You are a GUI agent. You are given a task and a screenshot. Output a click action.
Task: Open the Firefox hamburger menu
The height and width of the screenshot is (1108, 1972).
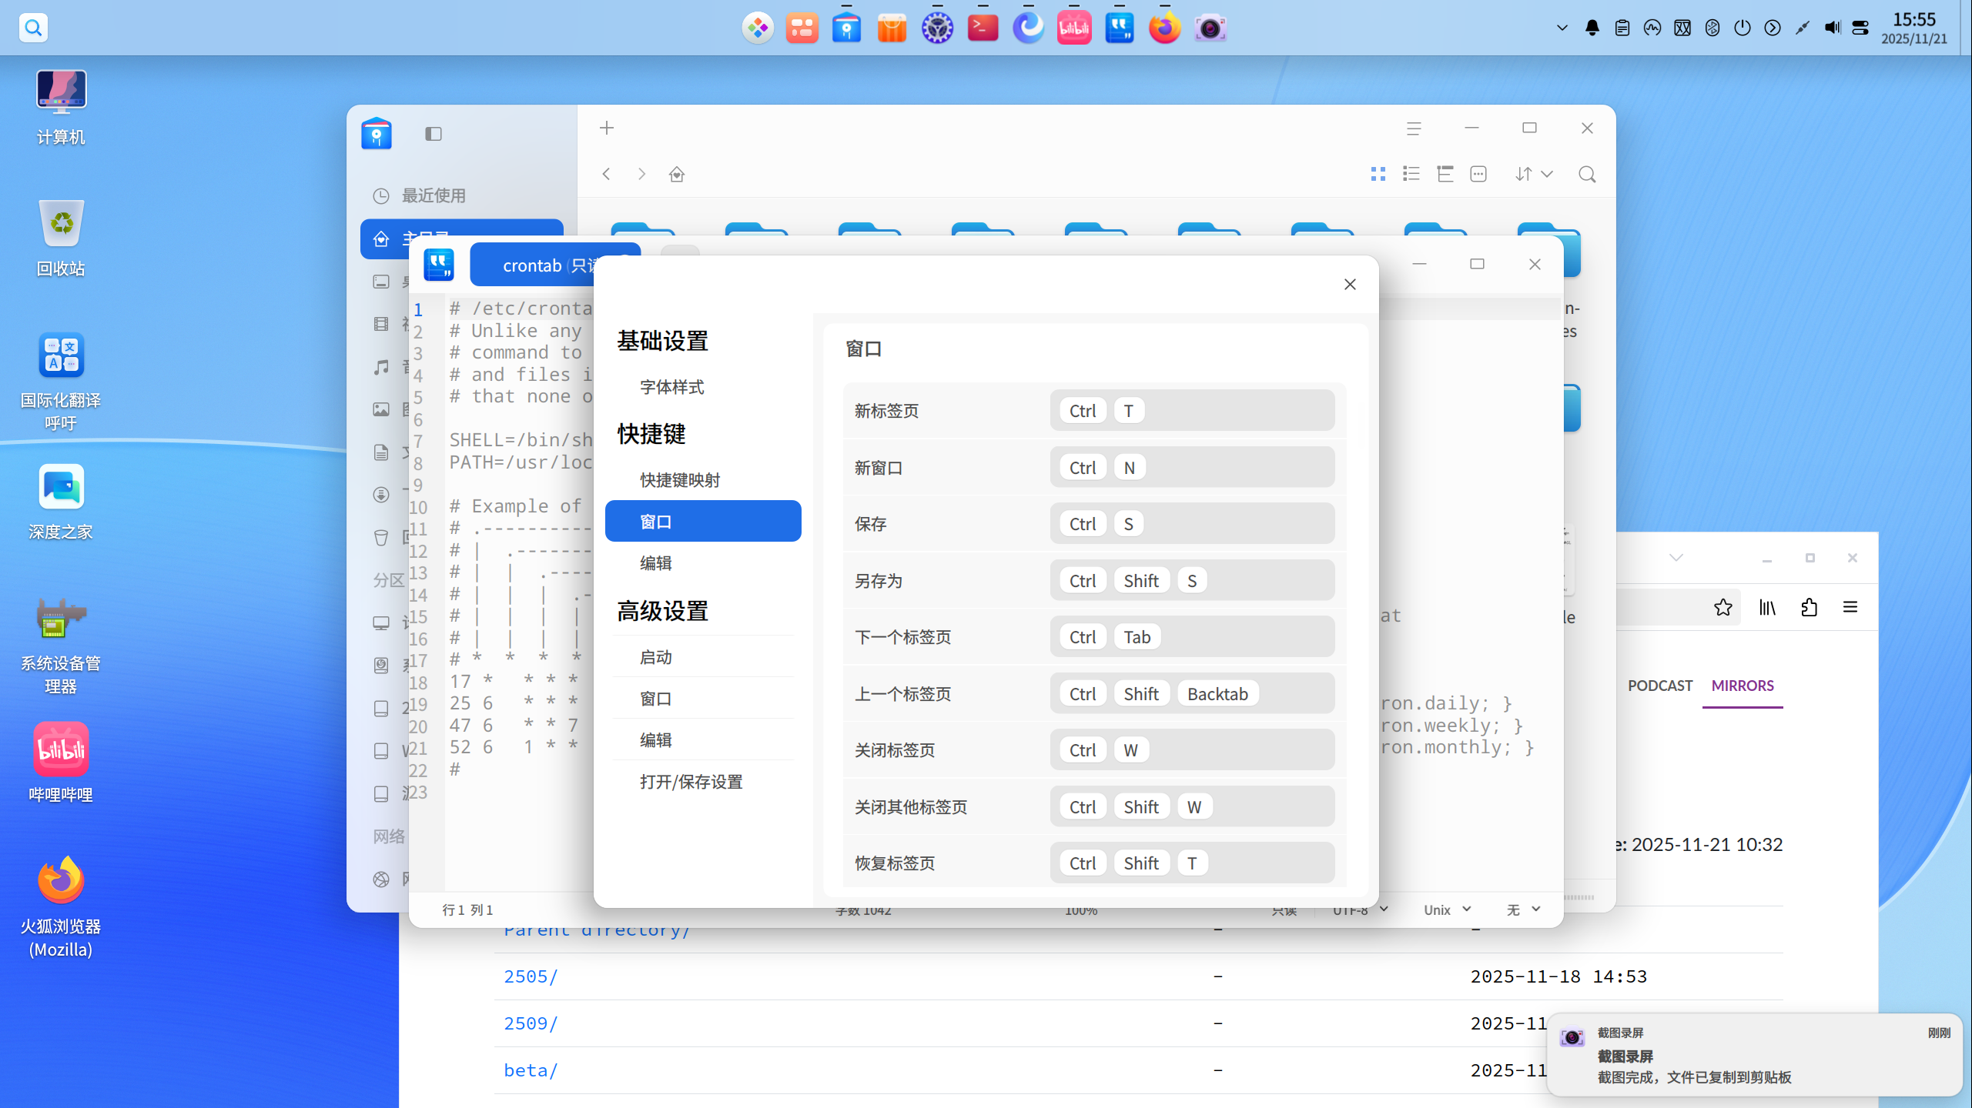pos(1850,608)
